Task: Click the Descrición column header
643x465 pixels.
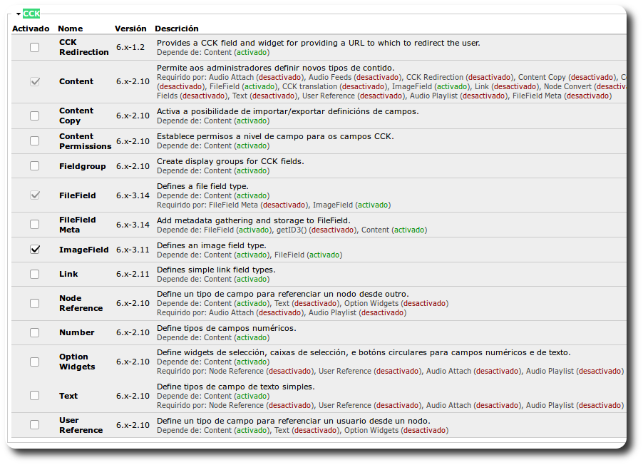Action: pyautogui.click(x=176, y=29)
